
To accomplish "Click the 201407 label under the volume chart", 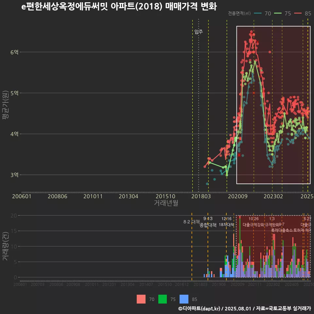I will [146, 284].
